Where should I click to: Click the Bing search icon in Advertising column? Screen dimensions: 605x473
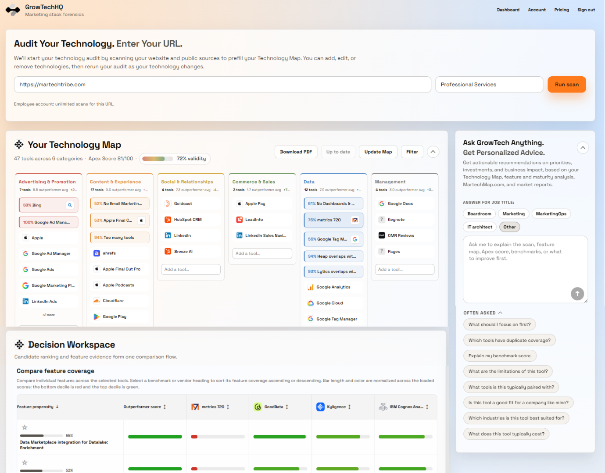tap(69, 205)
